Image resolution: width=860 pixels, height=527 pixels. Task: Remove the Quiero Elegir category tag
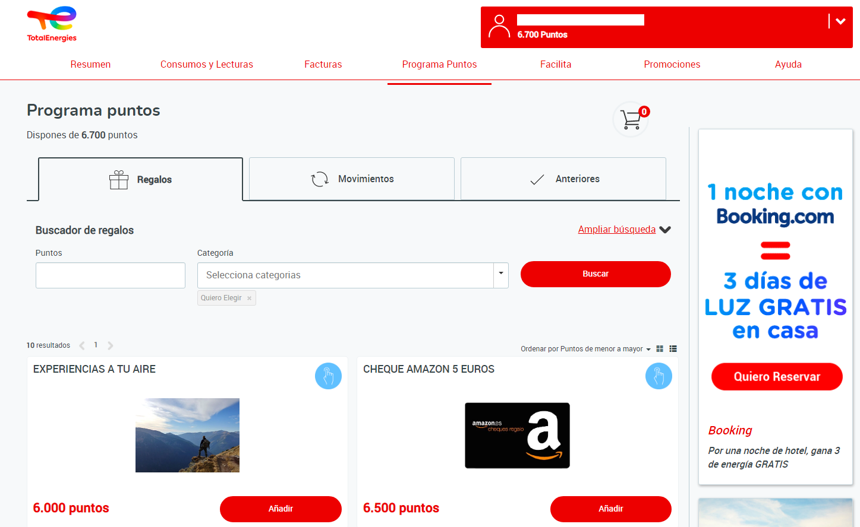(249, 299)
